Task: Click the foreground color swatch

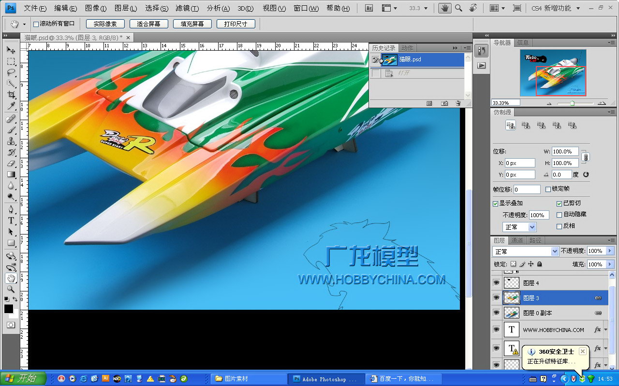Action: click(8, 309)
